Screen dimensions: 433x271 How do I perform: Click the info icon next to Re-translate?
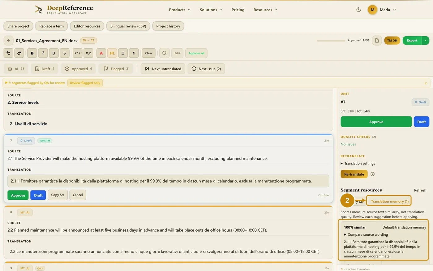tap(372, 174)
